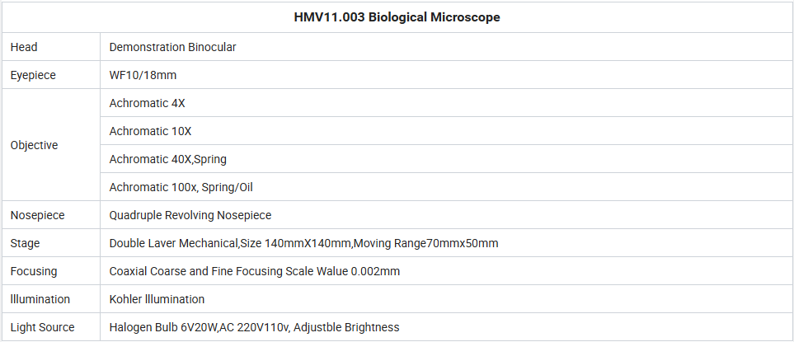Click the HMV11.003 Biological Microscope table title
This screenshot has height=342, width=794.
[x=397, y=17]
